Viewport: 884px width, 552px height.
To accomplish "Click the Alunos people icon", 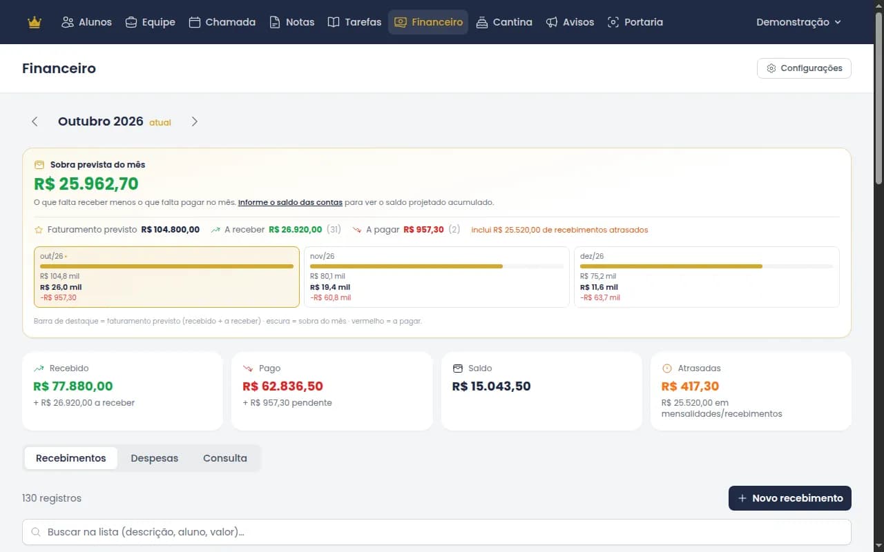I will coord(68,22).
